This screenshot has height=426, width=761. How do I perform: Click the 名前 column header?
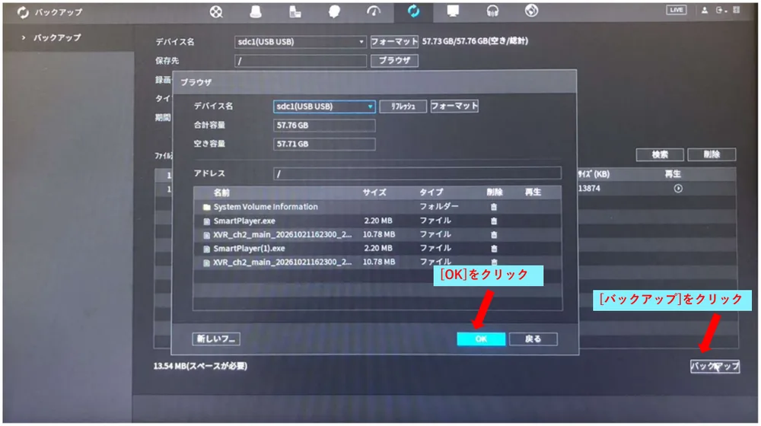(221, 192)
